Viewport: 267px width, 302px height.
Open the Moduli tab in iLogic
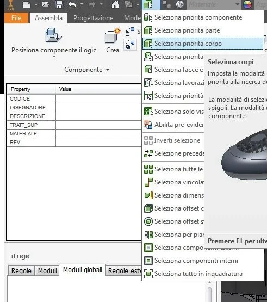(47, 270)
